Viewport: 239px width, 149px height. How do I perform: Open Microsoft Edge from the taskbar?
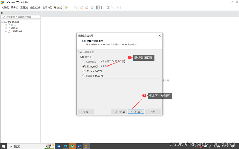tap(66, 146)
